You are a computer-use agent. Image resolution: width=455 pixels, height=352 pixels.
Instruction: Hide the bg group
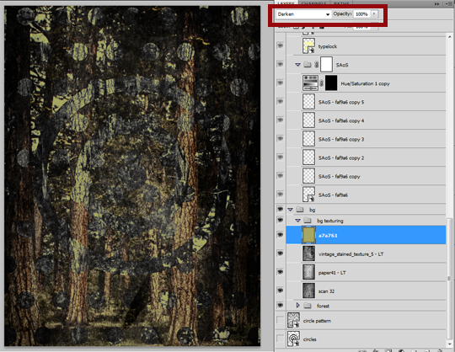tap(280, 209)
